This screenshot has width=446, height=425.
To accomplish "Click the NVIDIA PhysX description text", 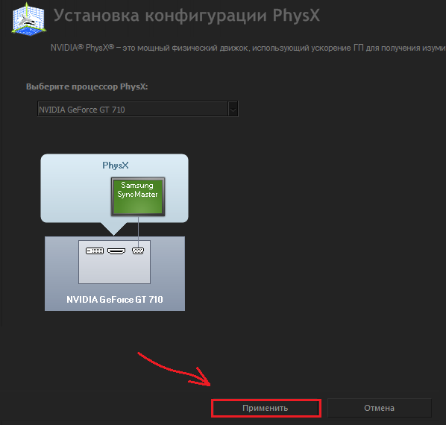I will point(248,48).
